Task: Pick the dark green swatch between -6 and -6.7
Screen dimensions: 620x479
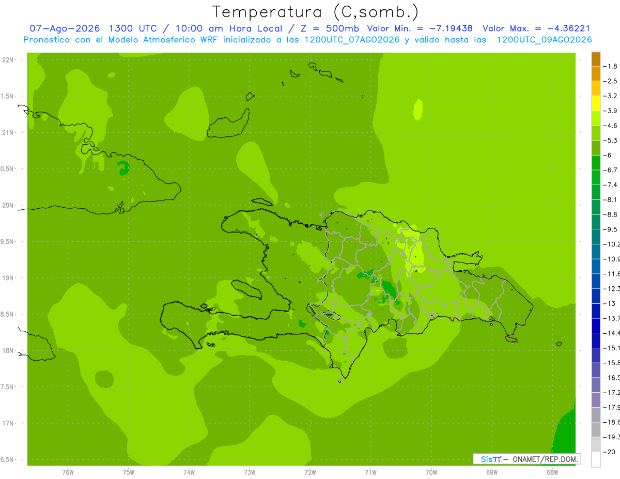Action: point(596,163)
